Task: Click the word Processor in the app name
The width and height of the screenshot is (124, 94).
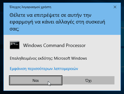Action: pyautogui.click(x=76, y=45)
